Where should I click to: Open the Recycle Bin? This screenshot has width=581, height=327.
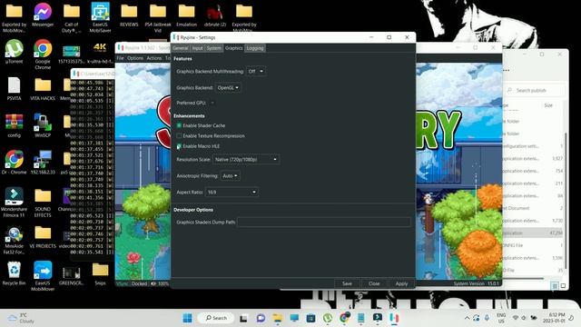15,273
